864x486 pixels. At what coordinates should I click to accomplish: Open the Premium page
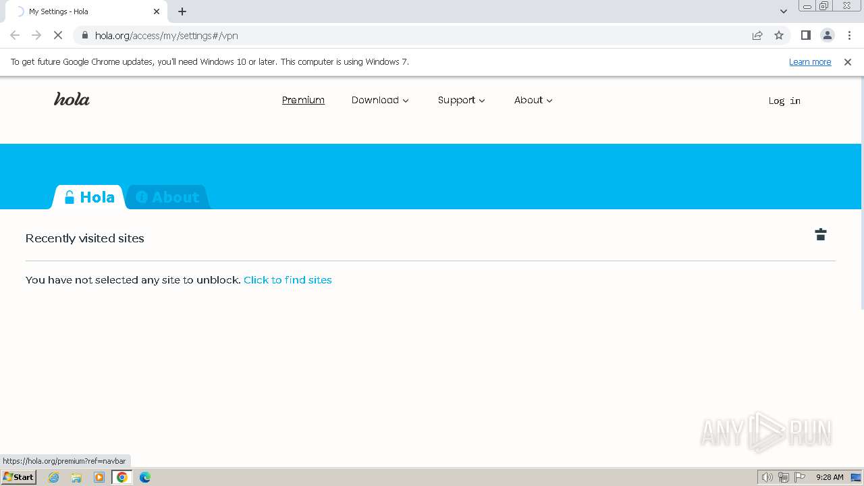303,100
